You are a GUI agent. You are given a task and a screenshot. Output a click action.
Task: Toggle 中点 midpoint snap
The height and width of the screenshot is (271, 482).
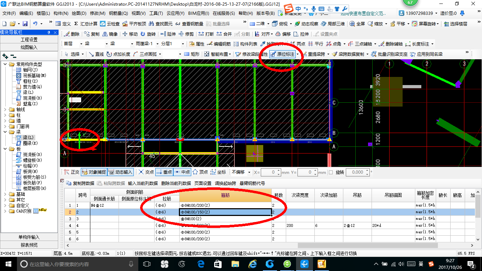pyautogui.click(x=182, y=172)
